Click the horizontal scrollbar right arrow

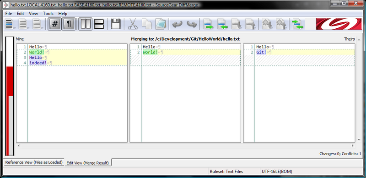click(x=353, y=146)
